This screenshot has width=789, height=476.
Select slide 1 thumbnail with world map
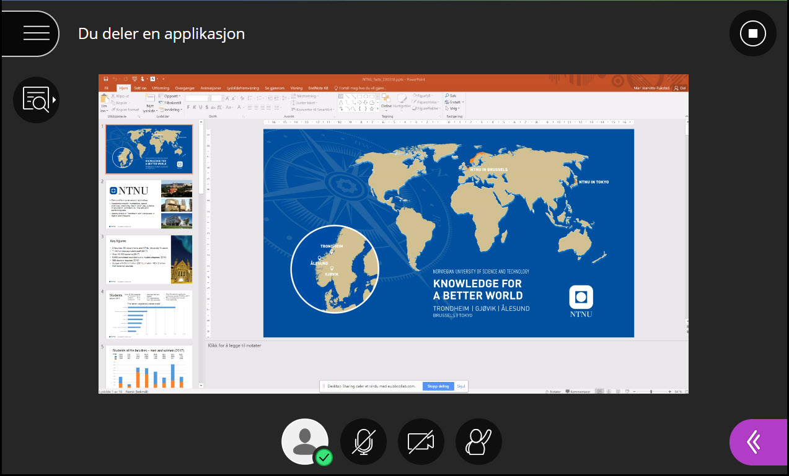pyautogui.click(x=149, y=149)
